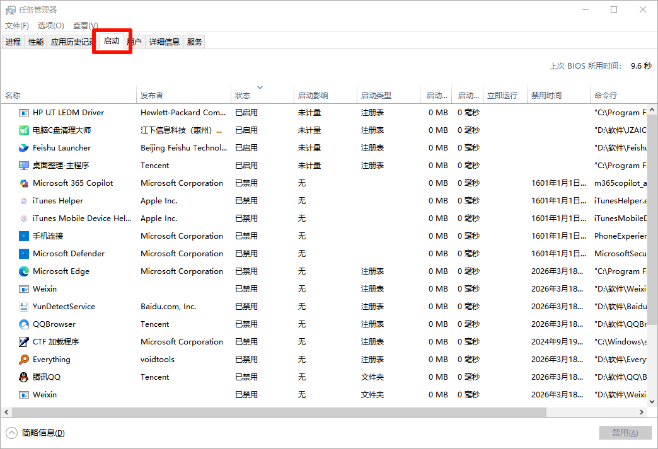Sort by the 禁用时间 column header
Image resolution: width=658 pixels, height=449 pixels.
(558, 96)
